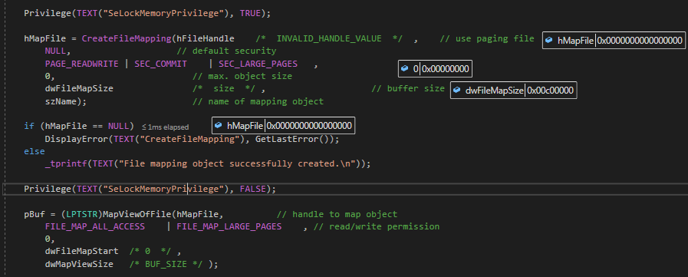Click the "// handle to map object" comment
The height and width of the screenshot is (277, 688).
tap(337, 214)
